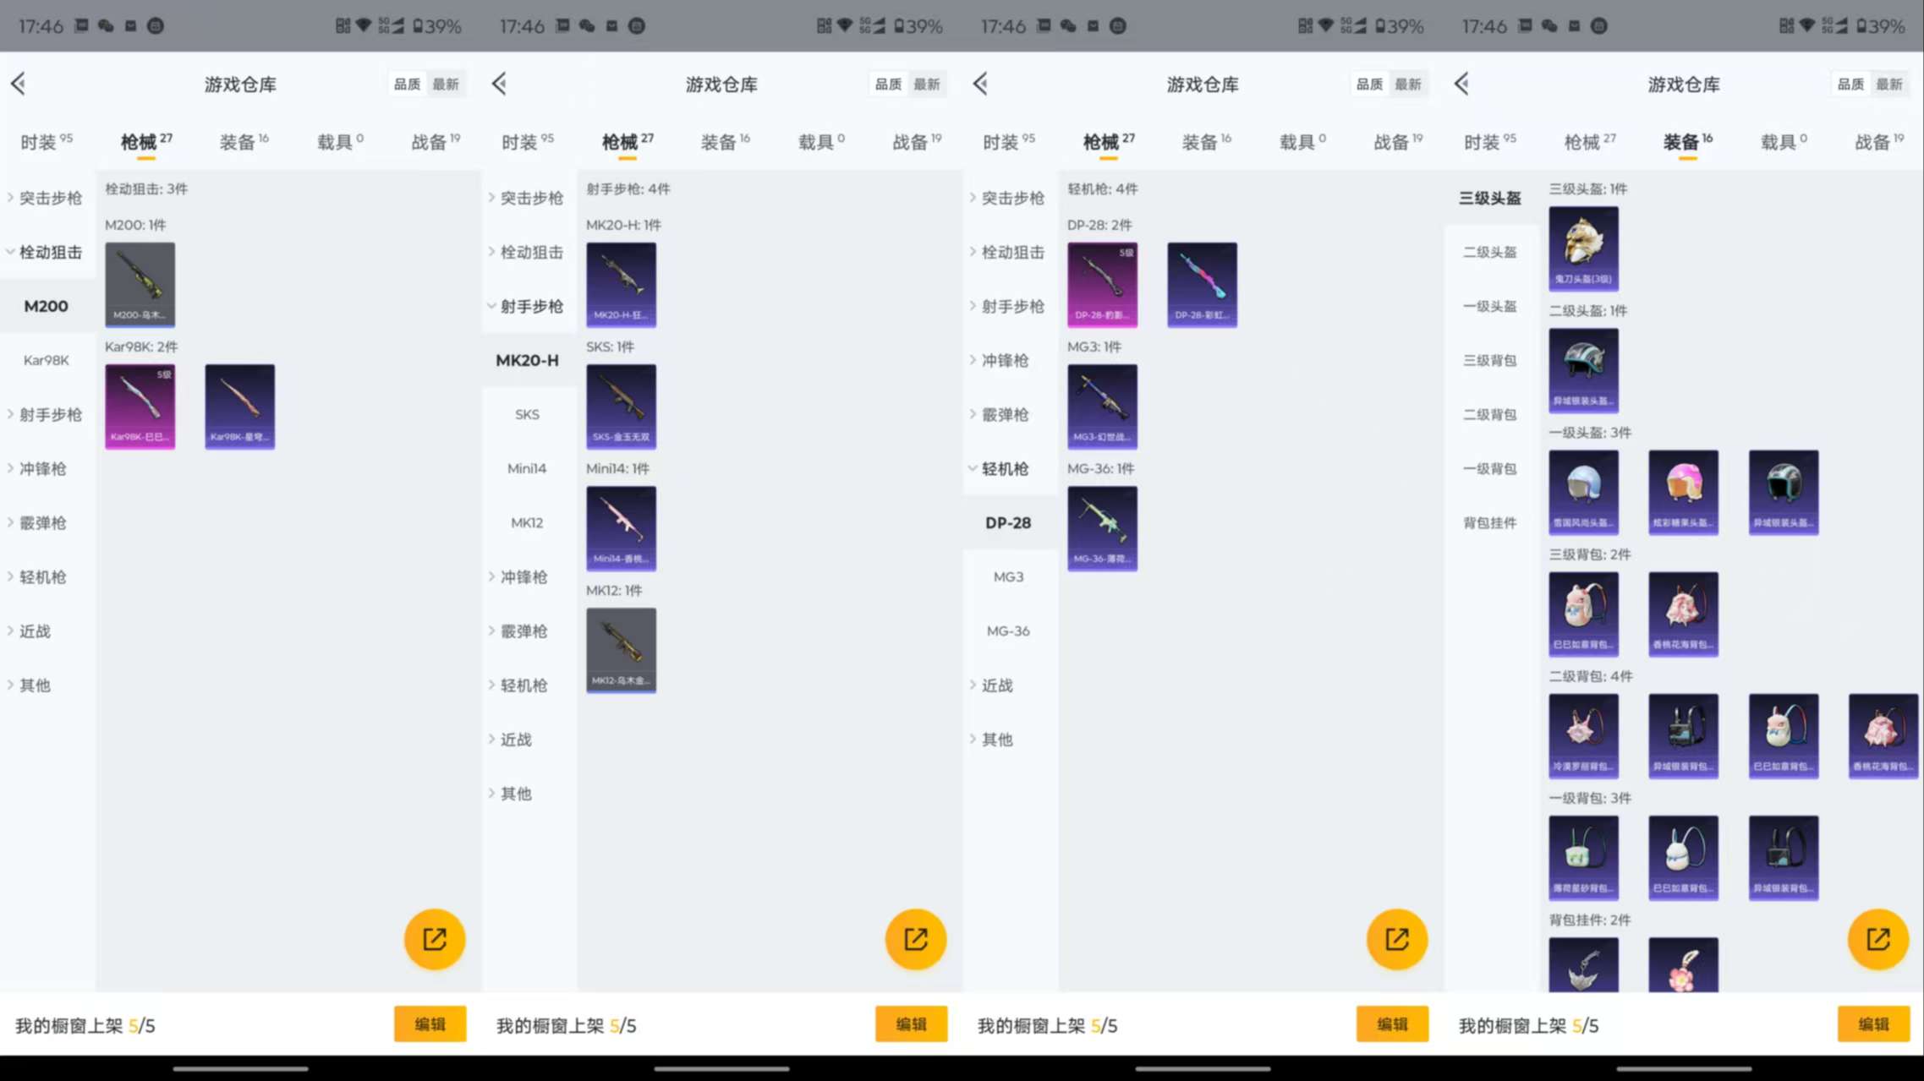Open the MG-36-薄荷 weapon skin

(x=1102, y=528)
